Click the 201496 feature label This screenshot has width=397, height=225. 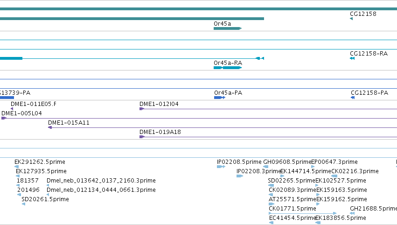pos(28,190)
